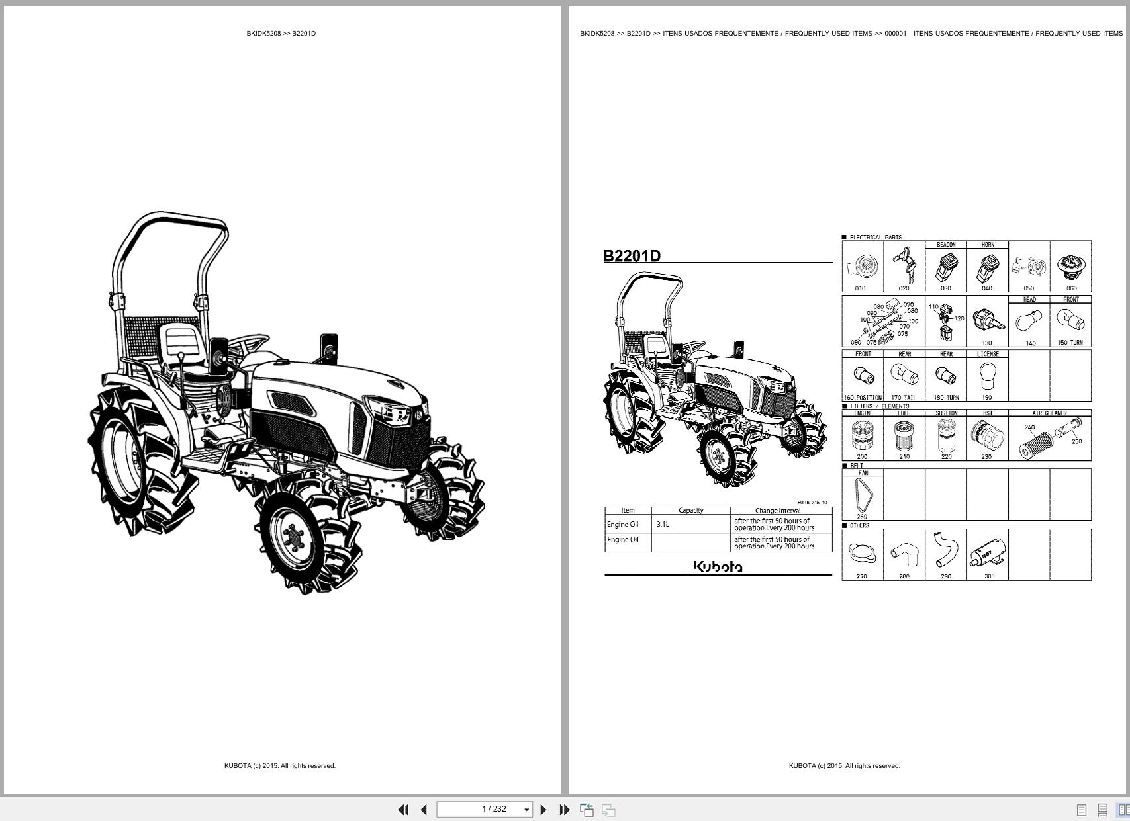This screenshot has width=1130, height=821.
Task: Click the right page breadcrumb header text
Action: point(851,33)
